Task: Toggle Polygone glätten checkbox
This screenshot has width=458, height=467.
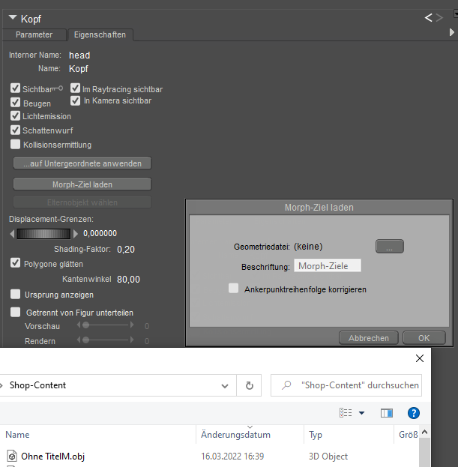Action: point(15,263)
